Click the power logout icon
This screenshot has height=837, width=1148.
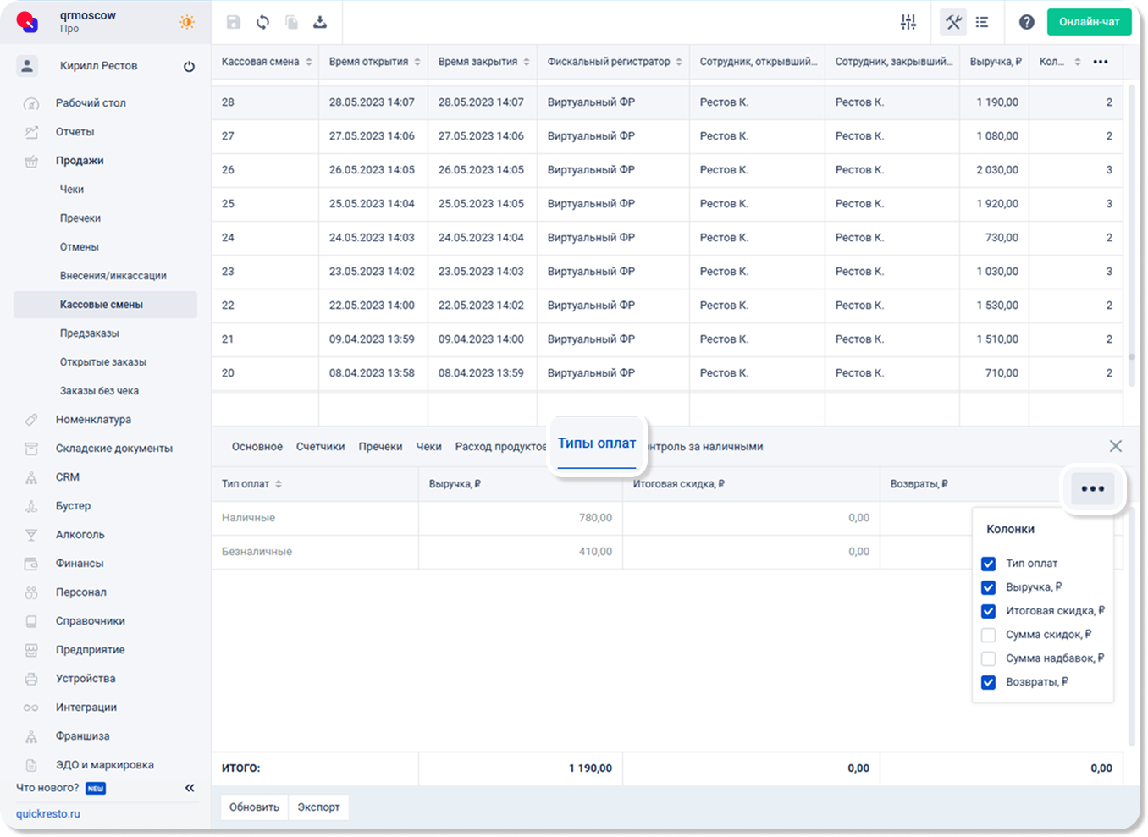pyautogui.click(x=189, y=66)
